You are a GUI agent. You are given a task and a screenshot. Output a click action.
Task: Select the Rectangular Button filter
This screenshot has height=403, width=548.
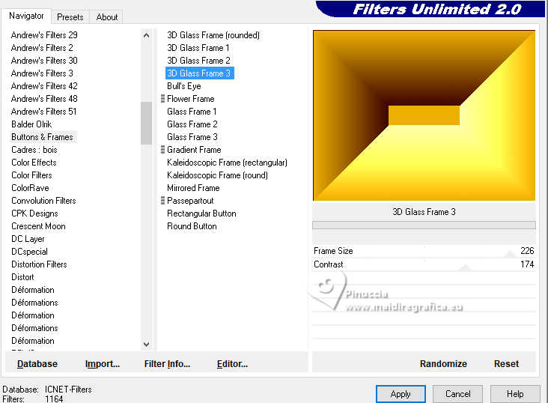[x=201, y=213]
